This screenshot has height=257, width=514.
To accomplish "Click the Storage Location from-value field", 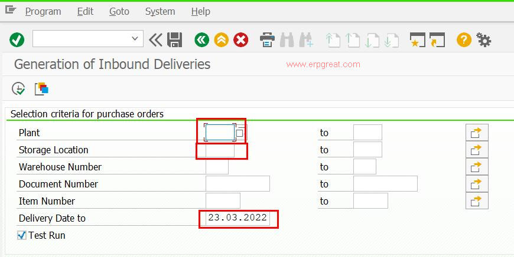I will pyautogui.click(x=220, y=150).
